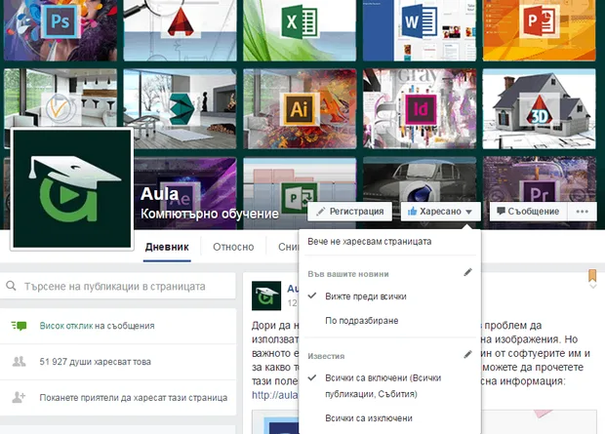Screen dimensions: 605x434
Task: Click the Cinema 4D sphere icon
Action: click(420, 192)
